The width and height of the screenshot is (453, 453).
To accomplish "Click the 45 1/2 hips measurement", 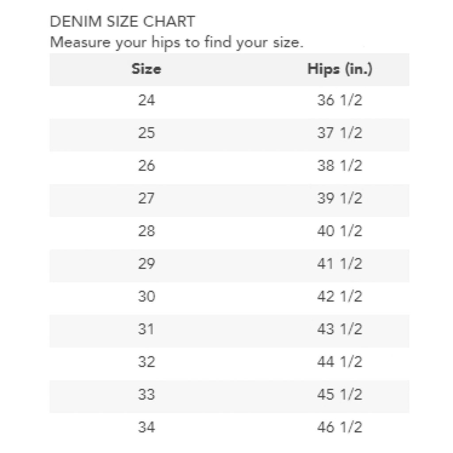I will (339, 395).
